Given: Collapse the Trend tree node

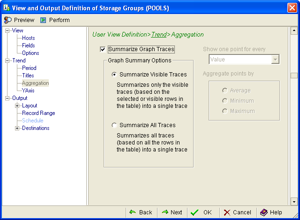Looking at the screenshot, I should [x=7, y=61].
